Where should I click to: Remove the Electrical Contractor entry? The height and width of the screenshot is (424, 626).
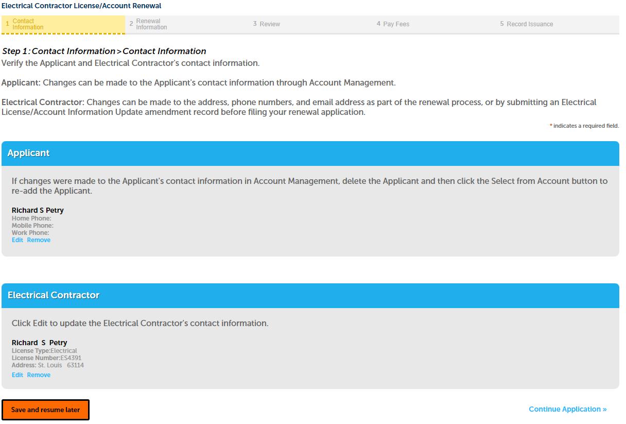point(39,375)
